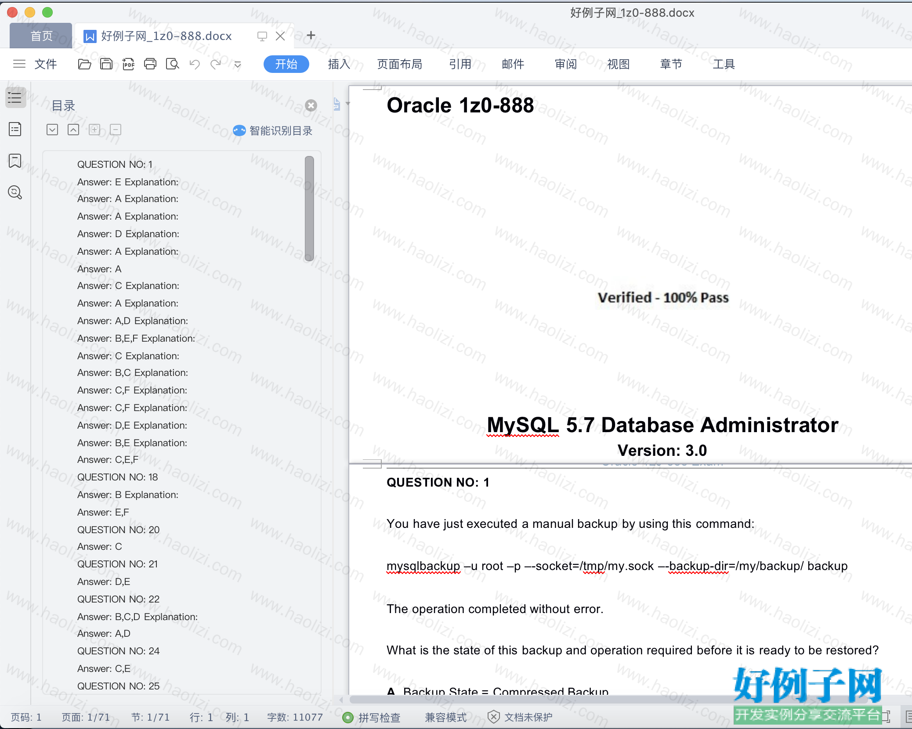Open print preview icon
This screenshot has width=912, height=729.
pos(172,64)
